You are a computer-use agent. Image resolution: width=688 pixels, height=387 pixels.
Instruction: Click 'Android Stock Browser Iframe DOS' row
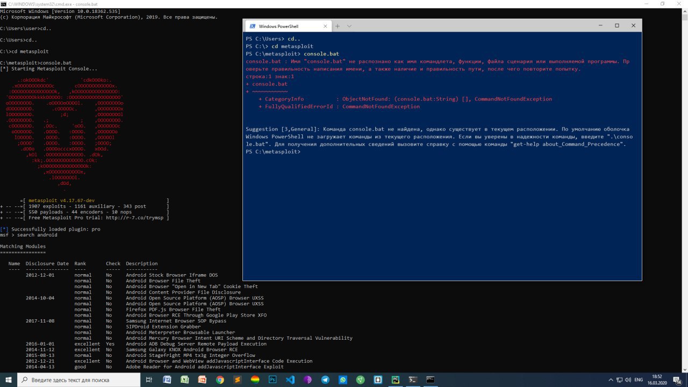pos(172,275)
